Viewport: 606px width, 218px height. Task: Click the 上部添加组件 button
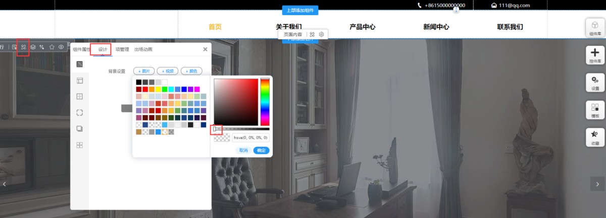(x=300, y=10)
